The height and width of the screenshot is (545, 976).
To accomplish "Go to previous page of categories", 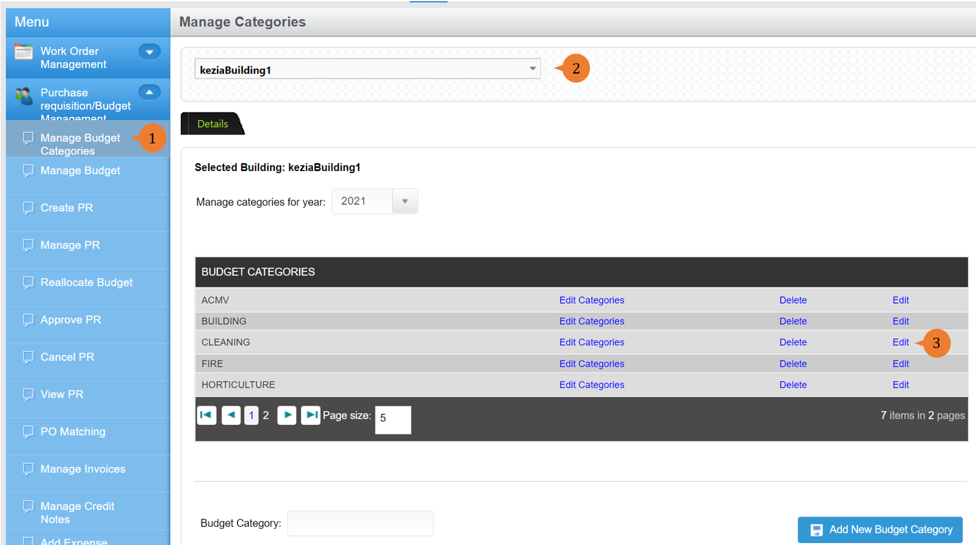I will click(x=231, y=415).
